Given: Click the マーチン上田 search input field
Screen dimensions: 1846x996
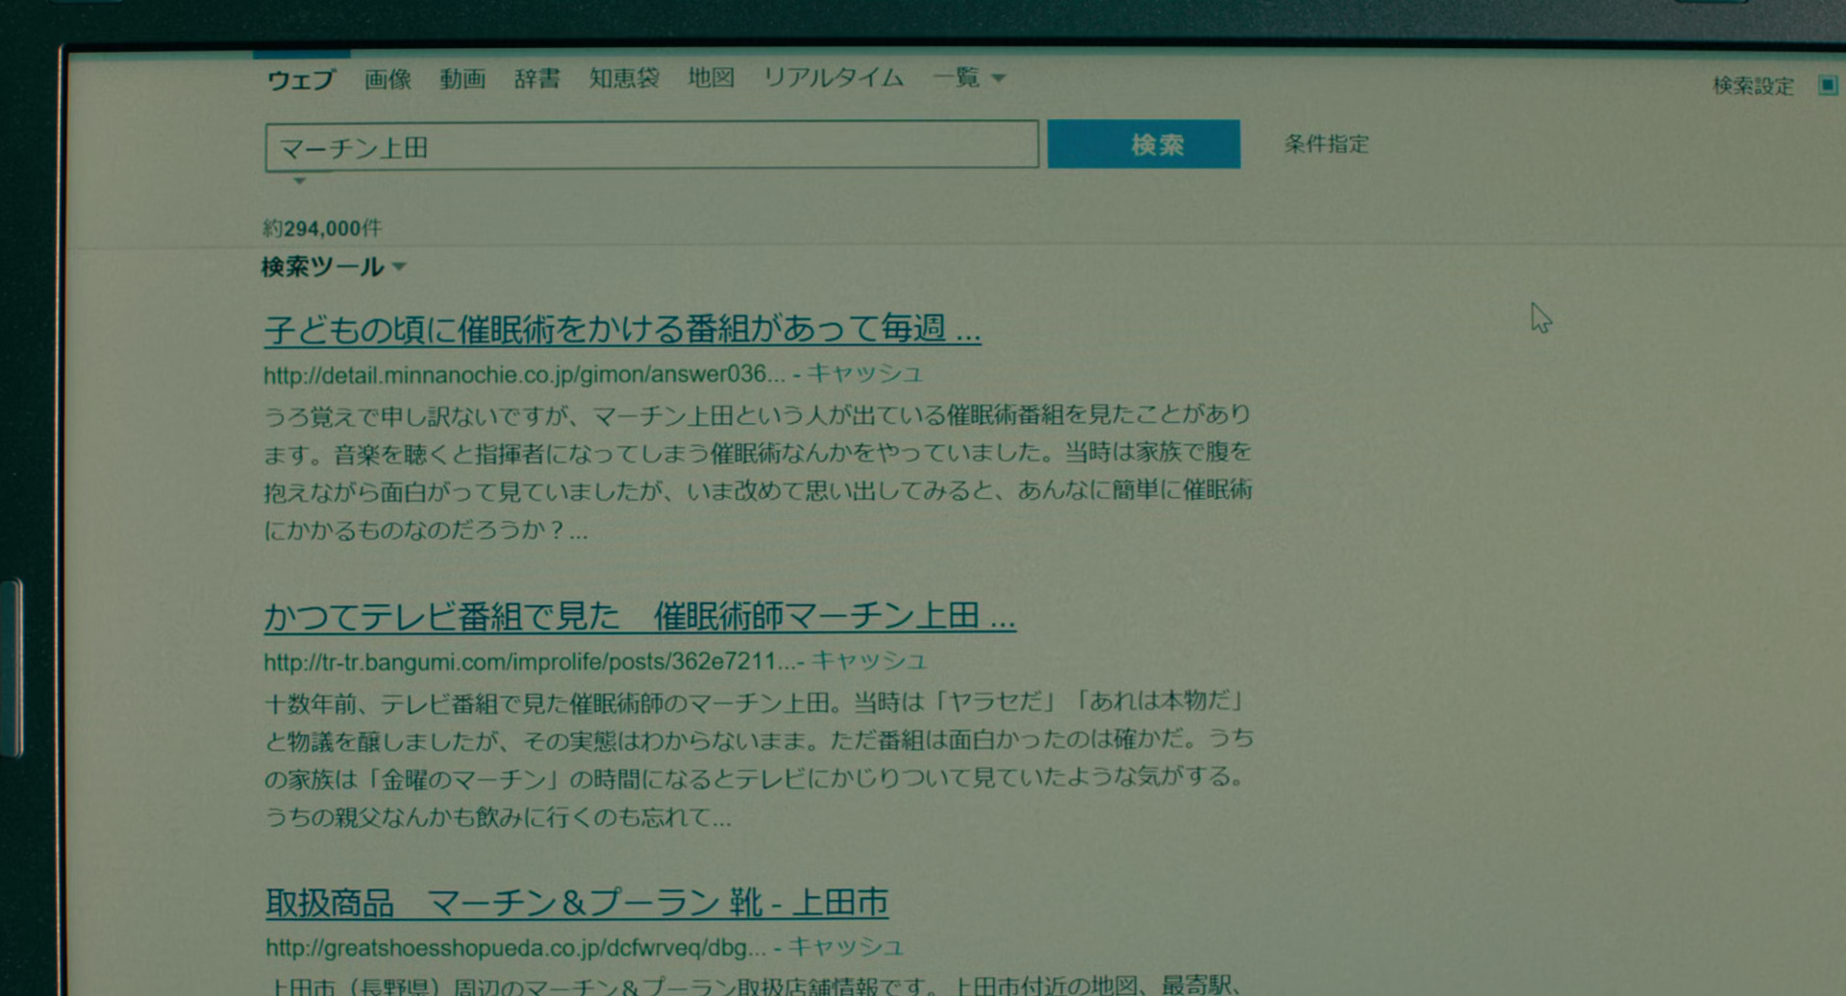Looking at the screenshot, I should tap(652, 145).
